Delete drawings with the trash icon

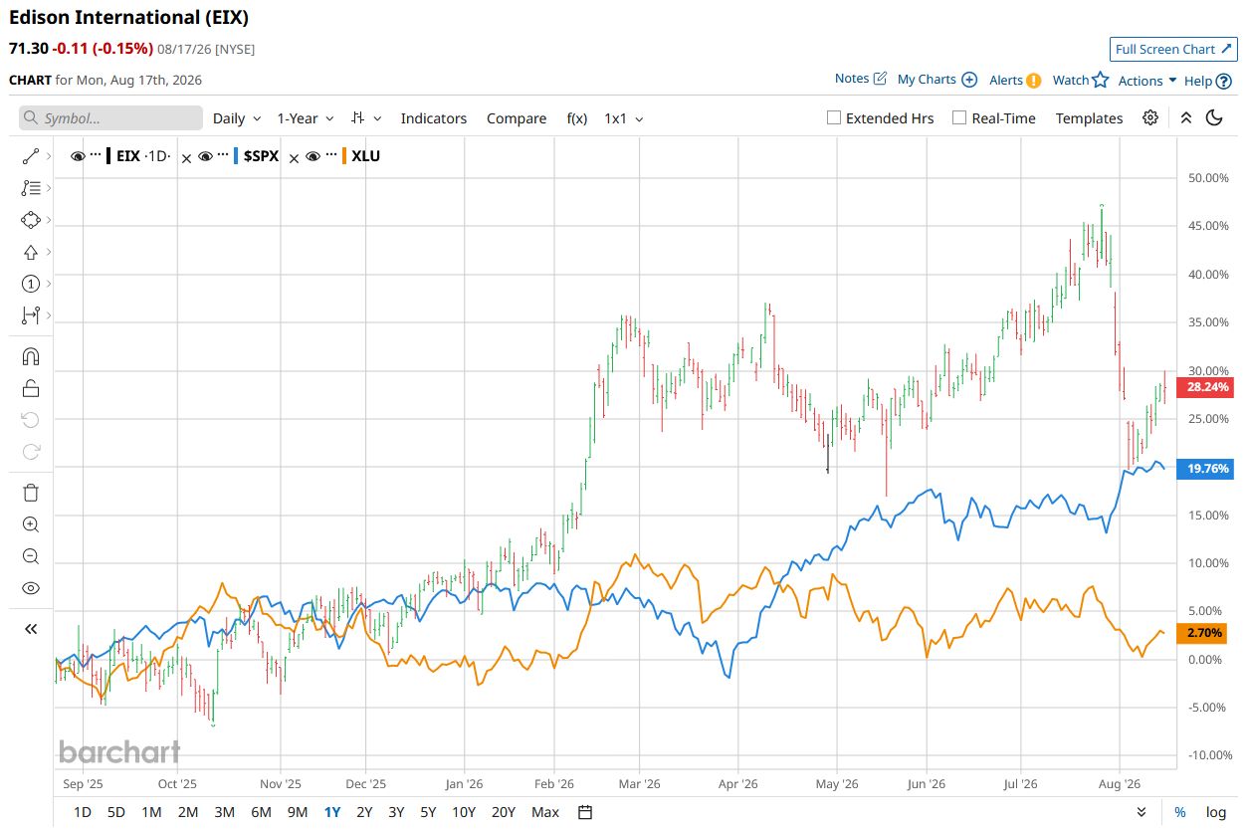(30, 493)
